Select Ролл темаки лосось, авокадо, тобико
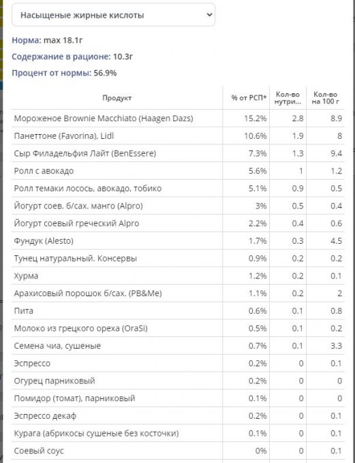Image resolution: width=355 pixels, height=463 pixels. tap(178, 189)
